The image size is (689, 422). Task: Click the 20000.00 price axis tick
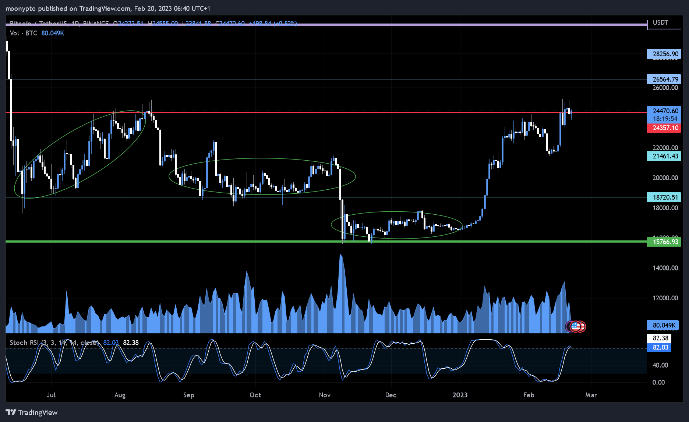click(x=665, y=178)
